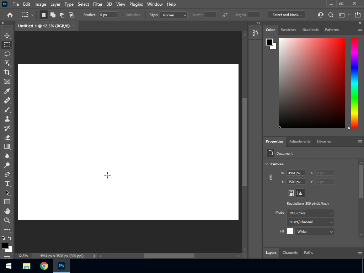
Task: Click the hue spectrum slider bar
Action: coord(354,82)
